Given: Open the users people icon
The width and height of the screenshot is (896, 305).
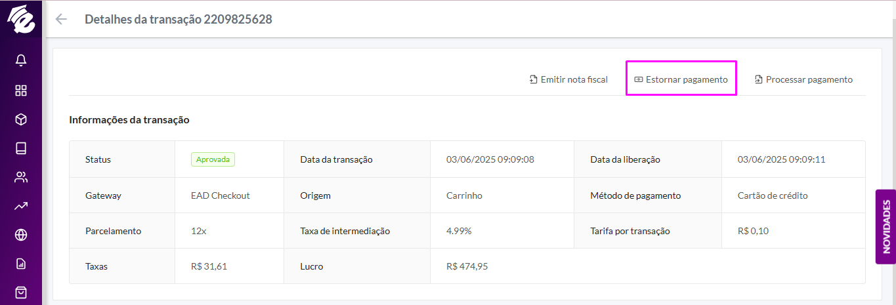Looking at the screenshot, I should tap(21, 177).
